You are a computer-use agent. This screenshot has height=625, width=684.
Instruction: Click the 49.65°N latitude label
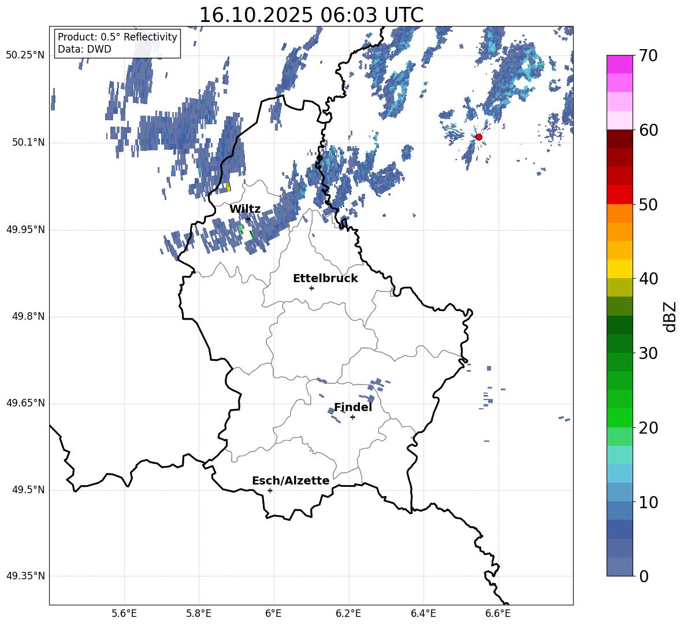click(25, 403)
